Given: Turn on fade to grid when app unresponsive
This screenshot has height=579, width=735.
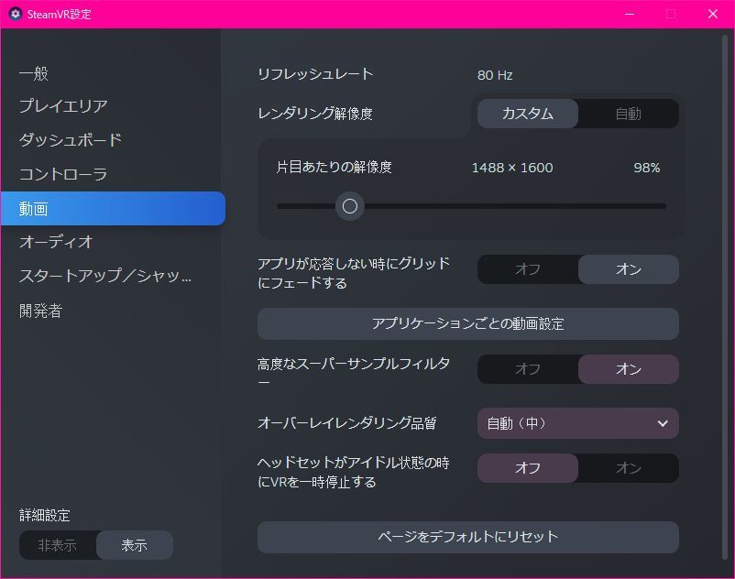Looking at the screenshot, I should (x=628, y=269).
